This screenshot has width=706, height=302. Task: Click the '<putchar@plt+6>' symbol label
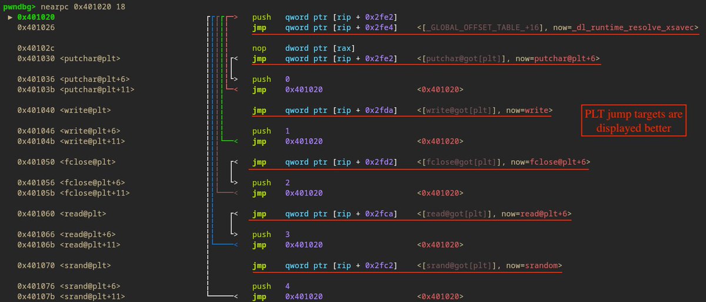pos(95,79)
